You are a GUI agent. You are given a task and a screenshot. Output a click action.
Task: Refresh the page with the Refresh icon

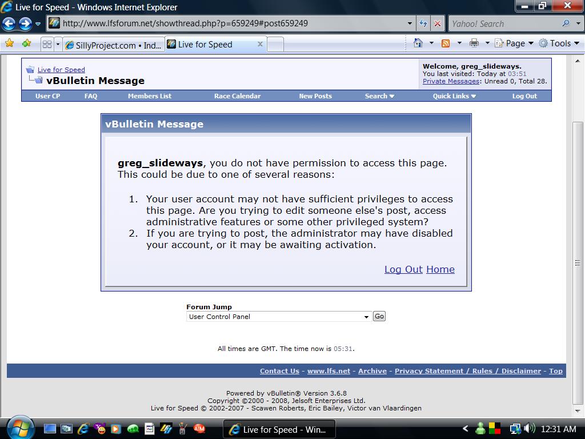(423, 23)
